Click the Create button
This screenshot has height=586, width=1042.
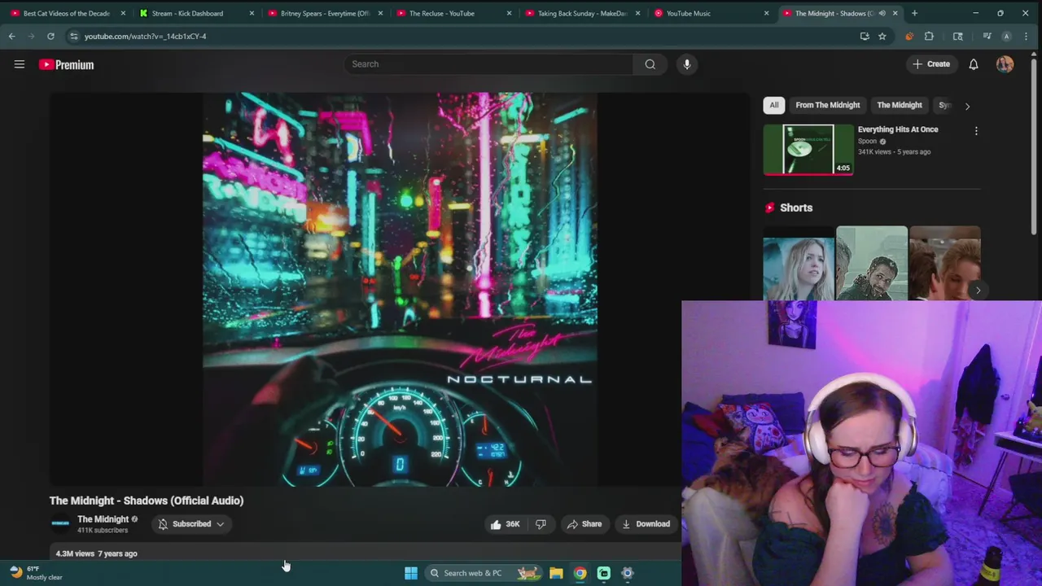point(930,64)
